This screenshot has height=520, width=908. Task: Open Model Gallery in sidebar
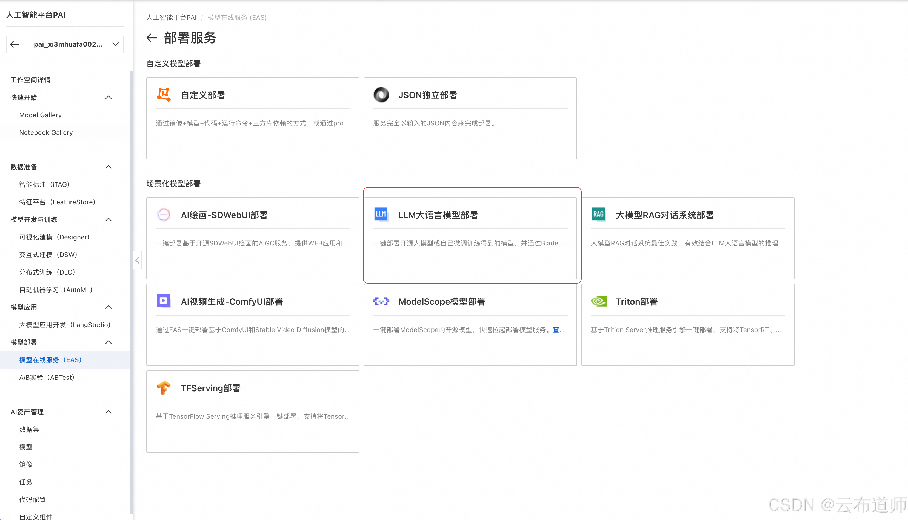pyautogui.click(x=40, y=115)
